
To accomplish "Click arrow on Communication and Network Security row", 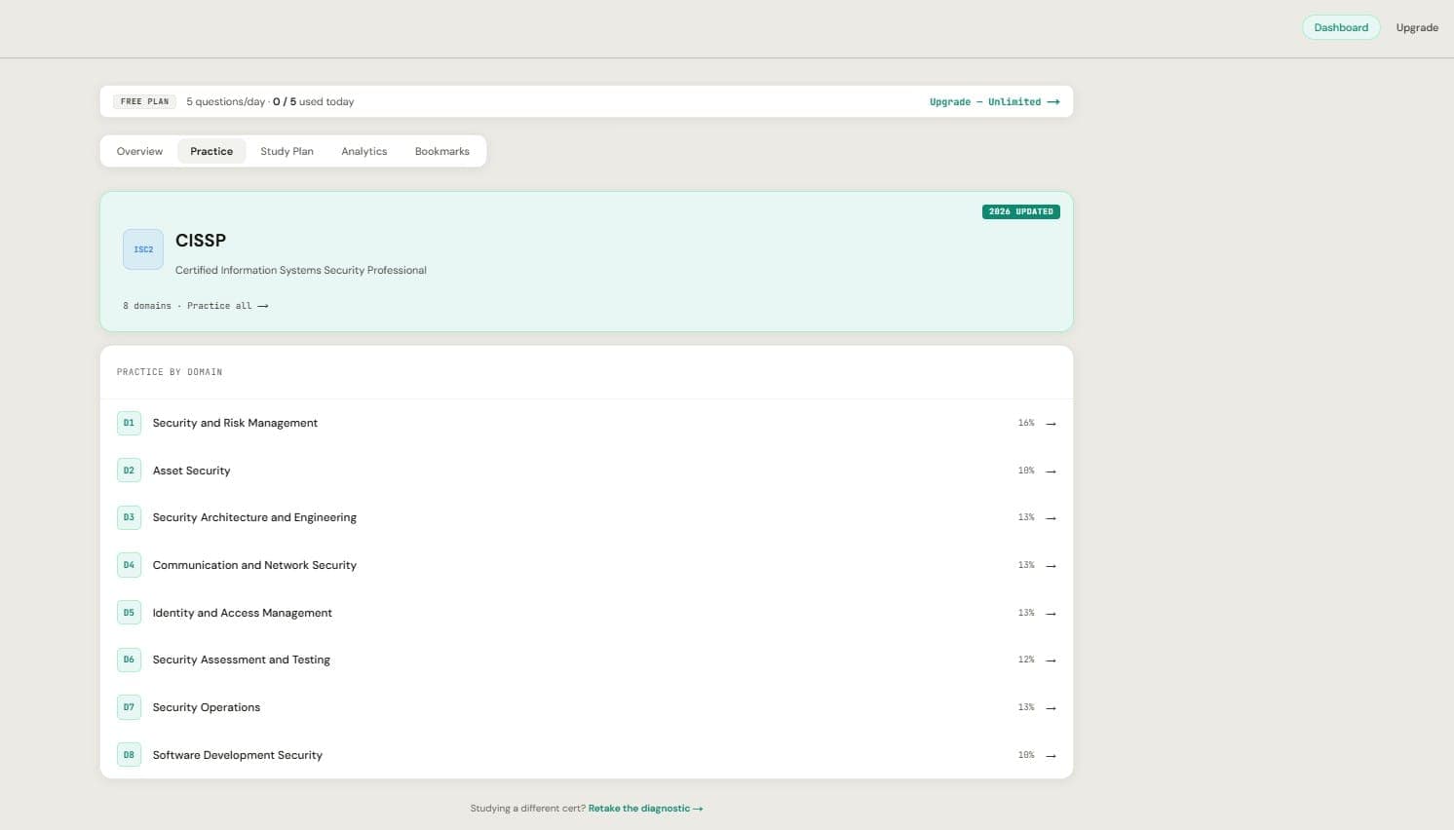I will 1051,566.
